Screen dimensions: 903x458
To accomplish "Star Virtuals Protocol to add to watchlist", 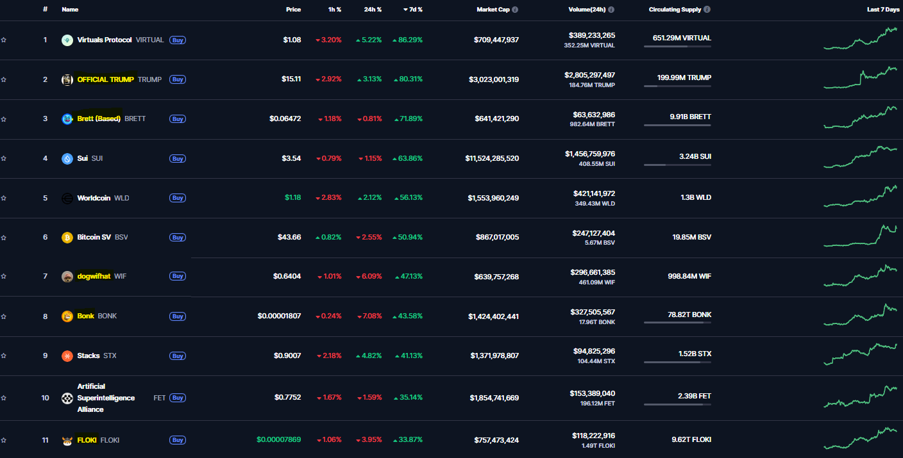I will point(4,40).
